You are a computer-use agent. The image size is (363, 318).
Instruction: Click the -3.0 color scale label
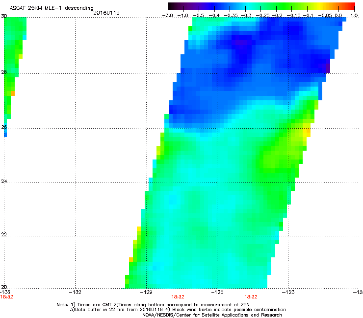pos(168,16)
